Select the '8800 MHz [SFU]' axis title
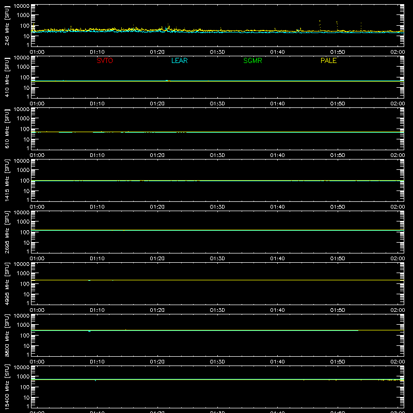The width and height of the screenshot is (413, 413). 7,335
